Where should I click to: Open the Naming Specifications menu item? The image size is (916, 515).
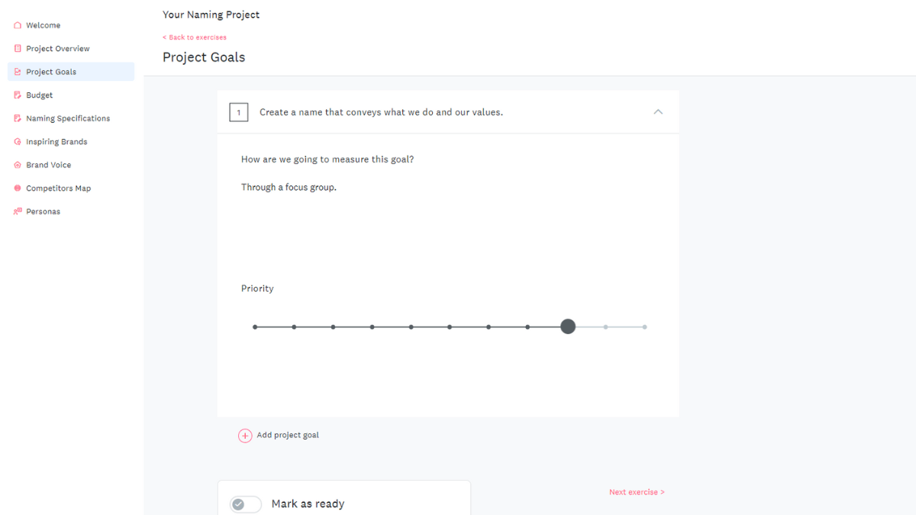pyautogui.click(x=68, y=118)
